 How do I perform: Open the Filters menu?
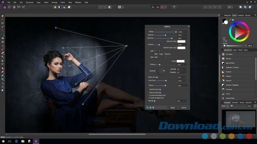pyautogui.click(x=63, y=2)
